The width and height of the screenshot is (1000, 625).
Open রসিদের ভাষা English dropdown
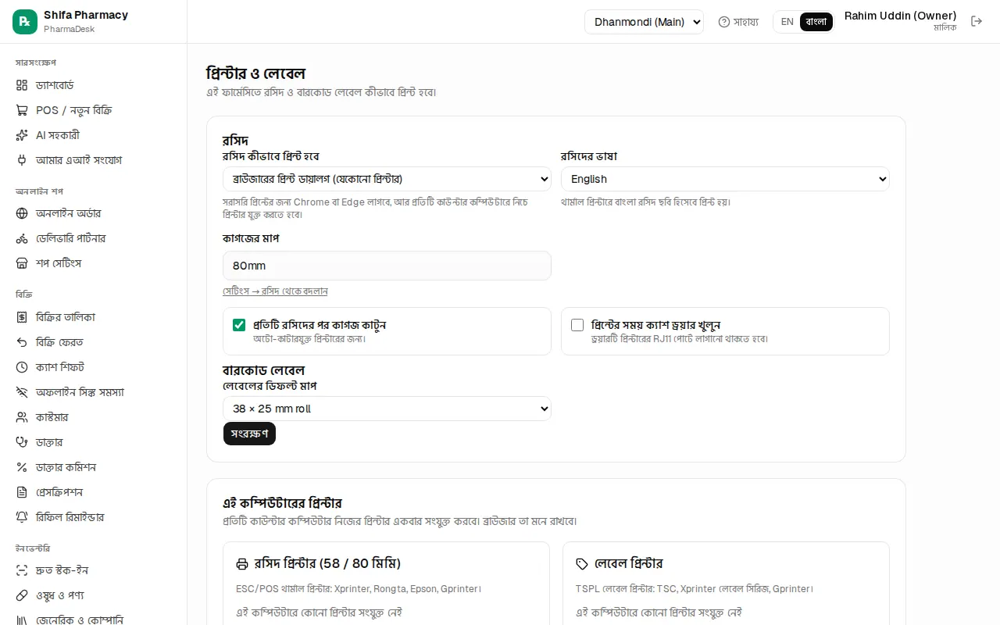tap(725, 179)
